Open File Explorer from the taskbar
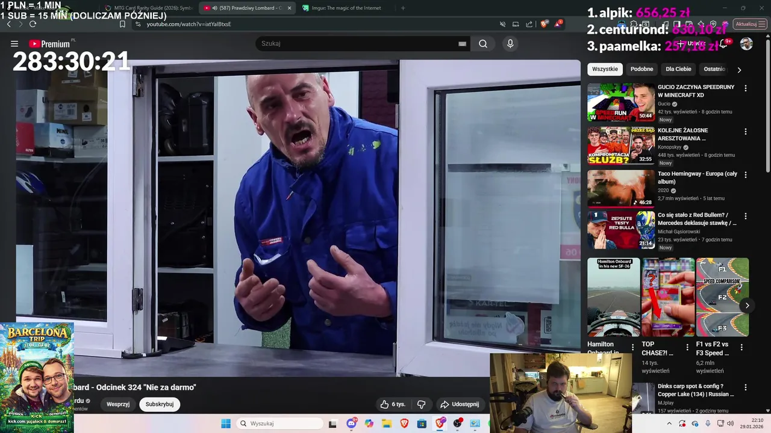 [x=386, y=423]
